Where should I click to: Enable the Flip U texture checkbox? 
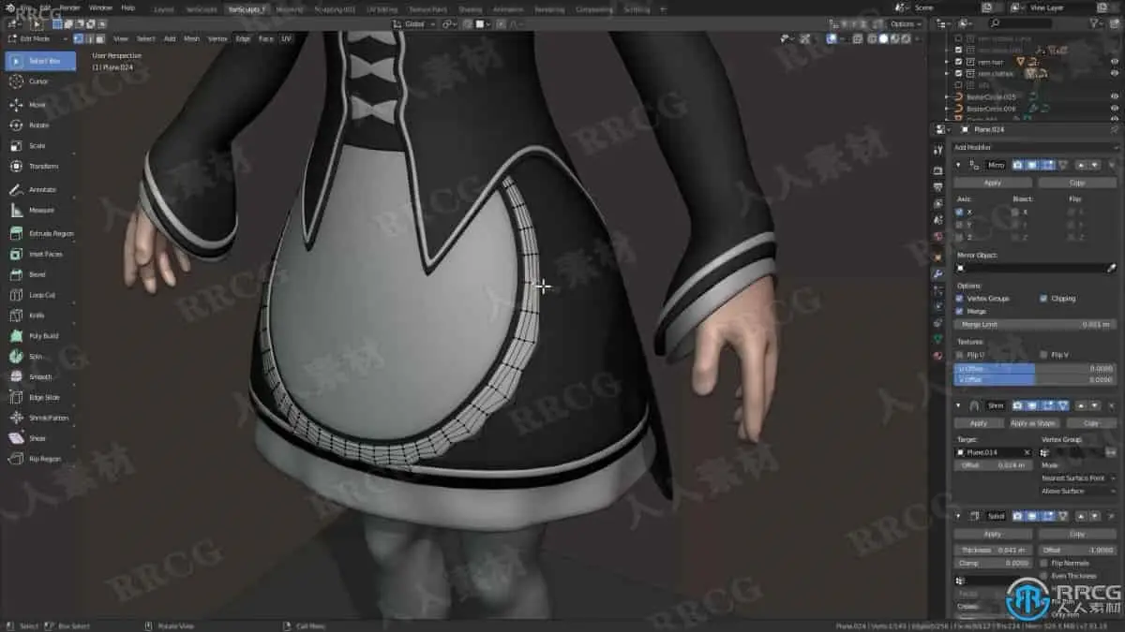(959, 355)
